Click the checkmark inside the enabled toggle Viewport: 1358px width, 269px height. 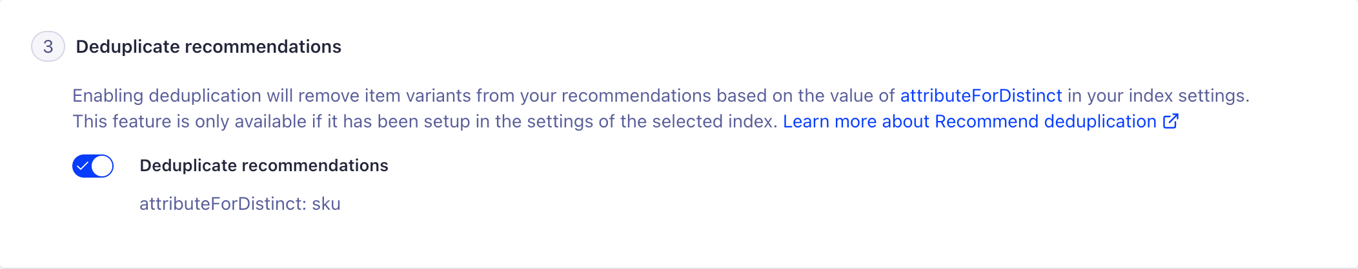click(83, 166)
